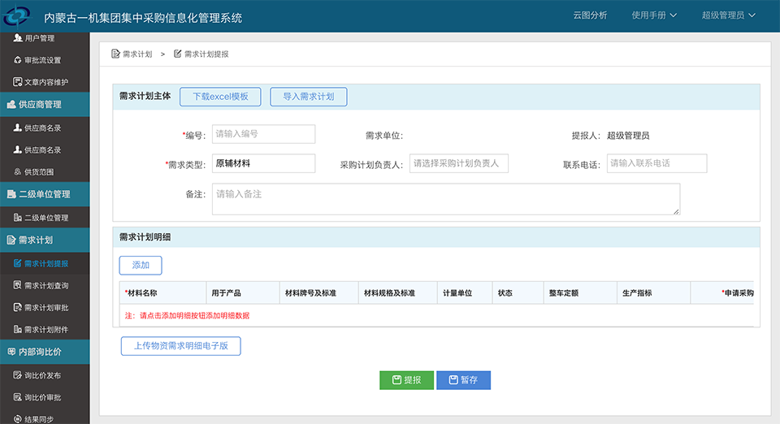Click breadcrumb 需求计划提报 edit icon
The width and height of the screenshot is (780, 424).
pyautogui.click(x=177, y=54)
